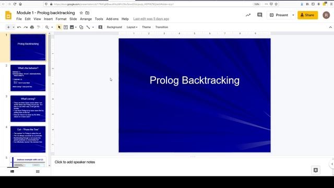Open the Arrange menu
The image size is (334, 188).
tap(86, 19)
